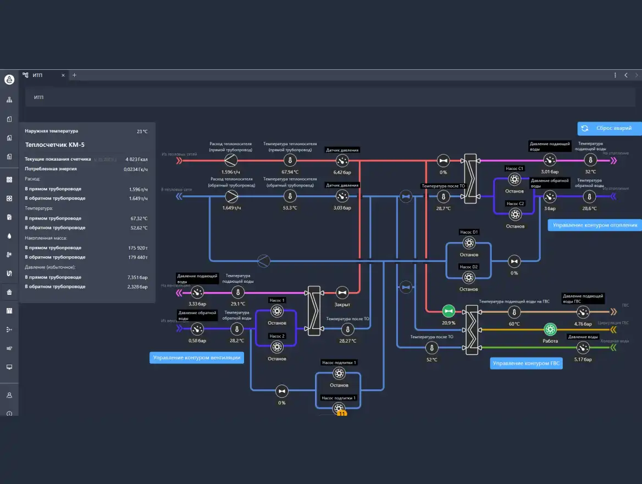Close the ИТП tab

tap(63, 75)
